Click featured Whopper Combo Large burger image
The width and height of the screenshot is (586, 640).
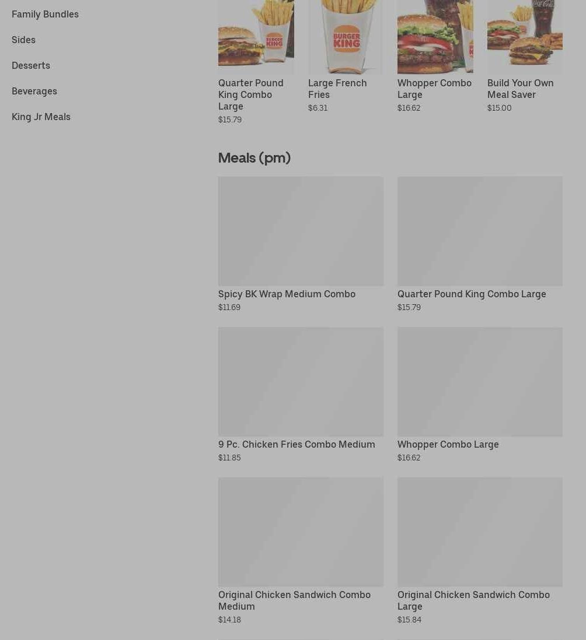click(435, 37)
